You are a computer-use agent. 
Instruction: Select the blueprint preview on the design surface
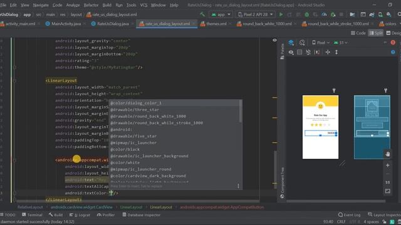click(372, 127)
